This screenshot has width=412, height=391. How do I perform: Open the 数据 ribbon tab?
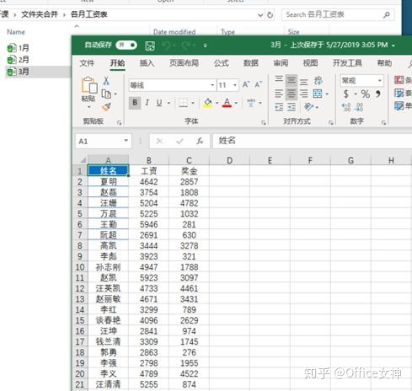[x=251, y=63]
